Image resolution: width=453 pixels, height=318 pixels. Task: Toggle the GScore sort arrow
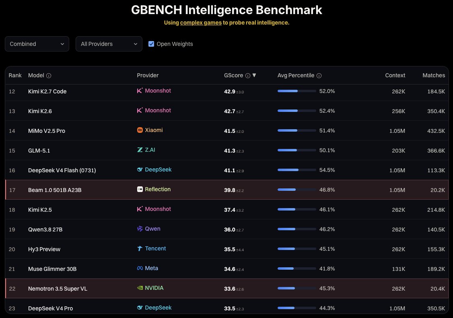tap(254, 75)
